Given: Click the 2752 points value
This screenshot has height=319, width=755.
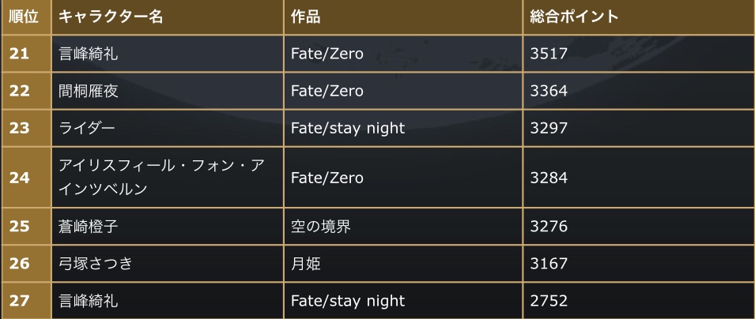Looking at the screenshot, I should [550, 300].
